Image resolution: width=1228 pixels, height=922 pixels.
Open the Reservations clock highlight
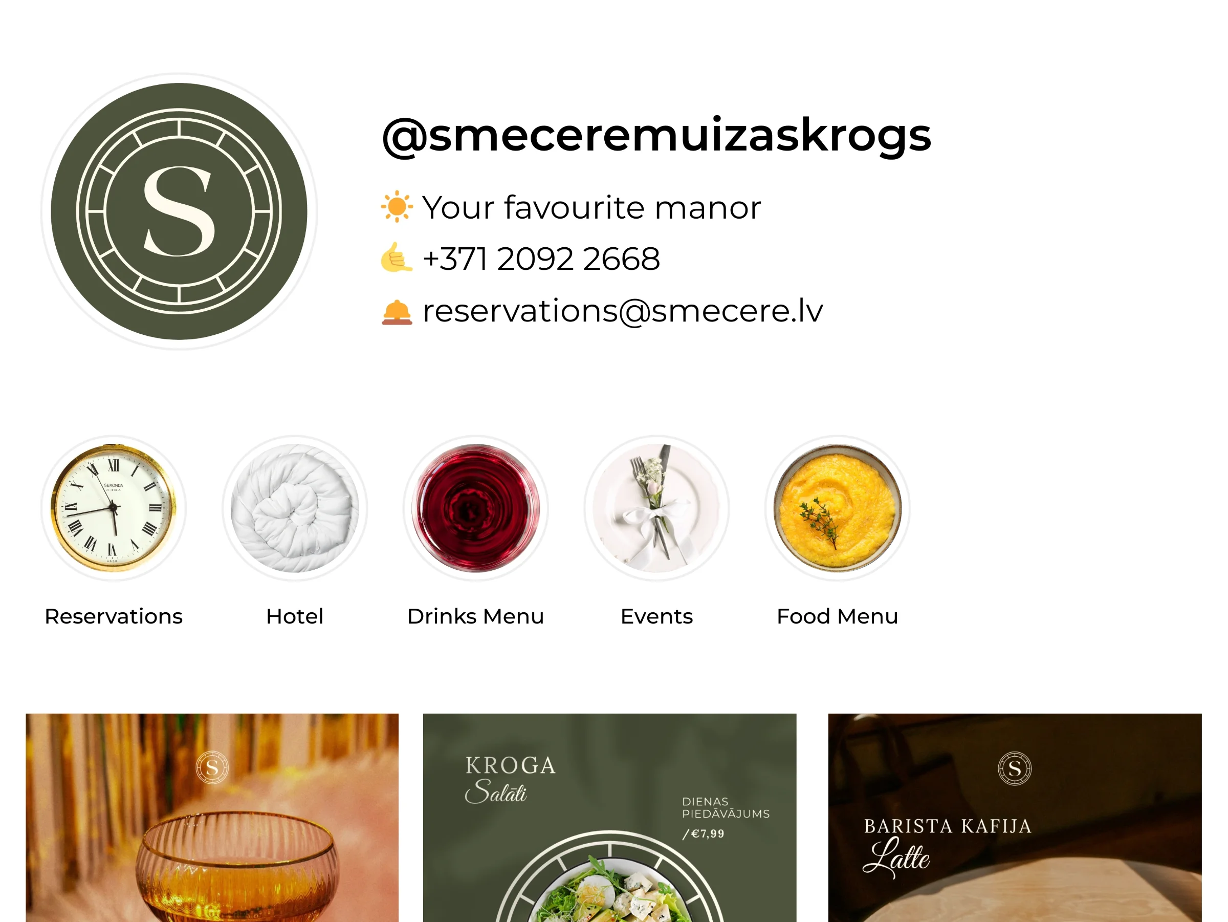tap(114, 508)
